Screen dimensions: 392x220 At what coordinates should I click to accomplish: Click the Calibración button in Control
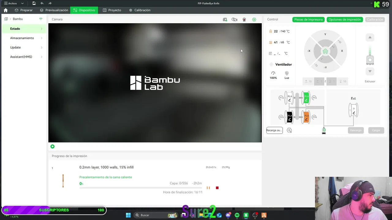click(x=375, y=20)
